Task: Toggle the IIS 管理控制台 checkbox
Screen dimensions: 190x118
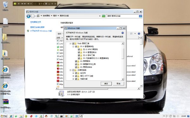Action: [76, 67]
